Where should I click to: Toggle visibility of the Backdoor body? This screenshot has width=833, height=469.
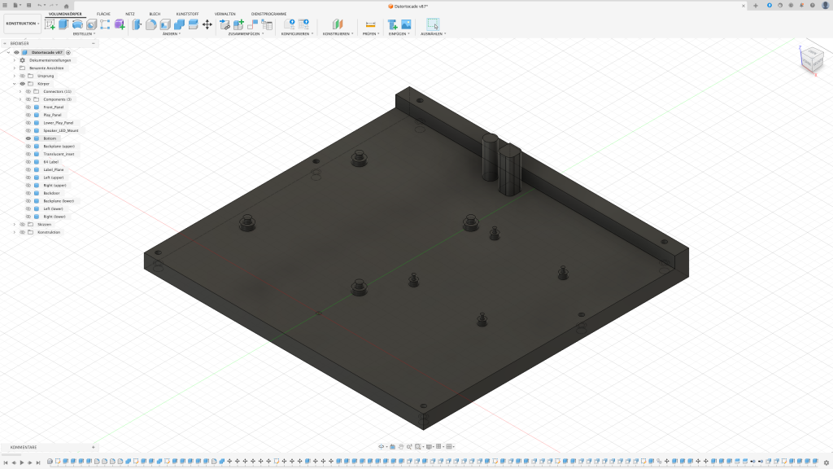tap(28, 193)
